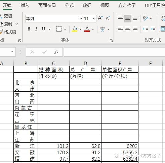
Task: Click the Decrease Font Size icon
Action: coord(108,18)
